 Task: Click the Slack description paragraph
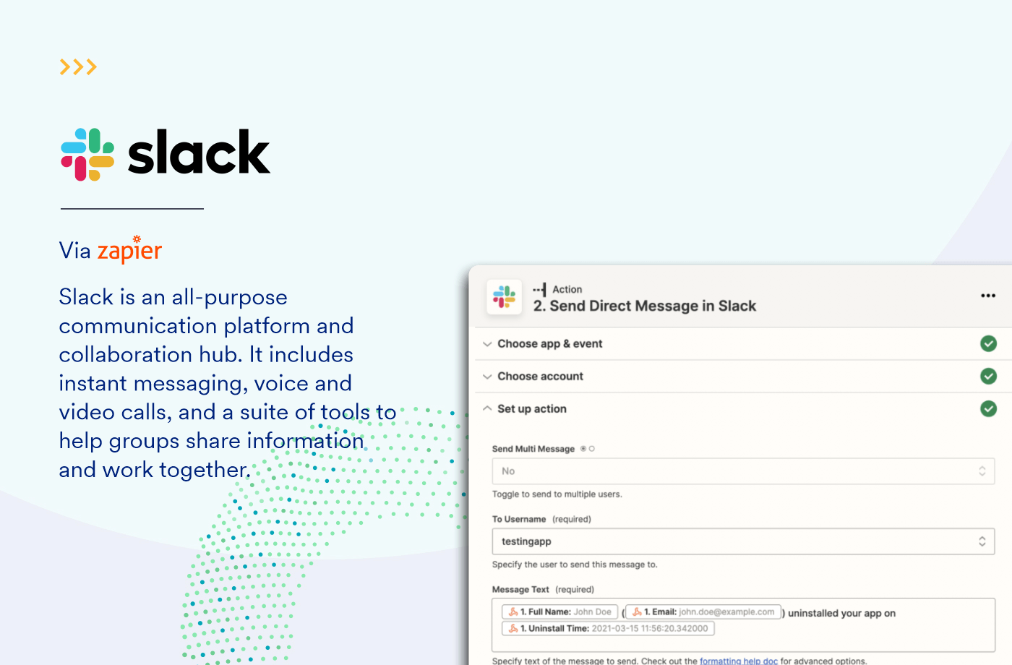click(x=228, y=383)
